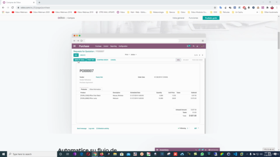The width and height of the screenshot is (280, 157).
Task: Open the user avatar dropdown in Purchase bar
Action: click(x=203, y=46)
